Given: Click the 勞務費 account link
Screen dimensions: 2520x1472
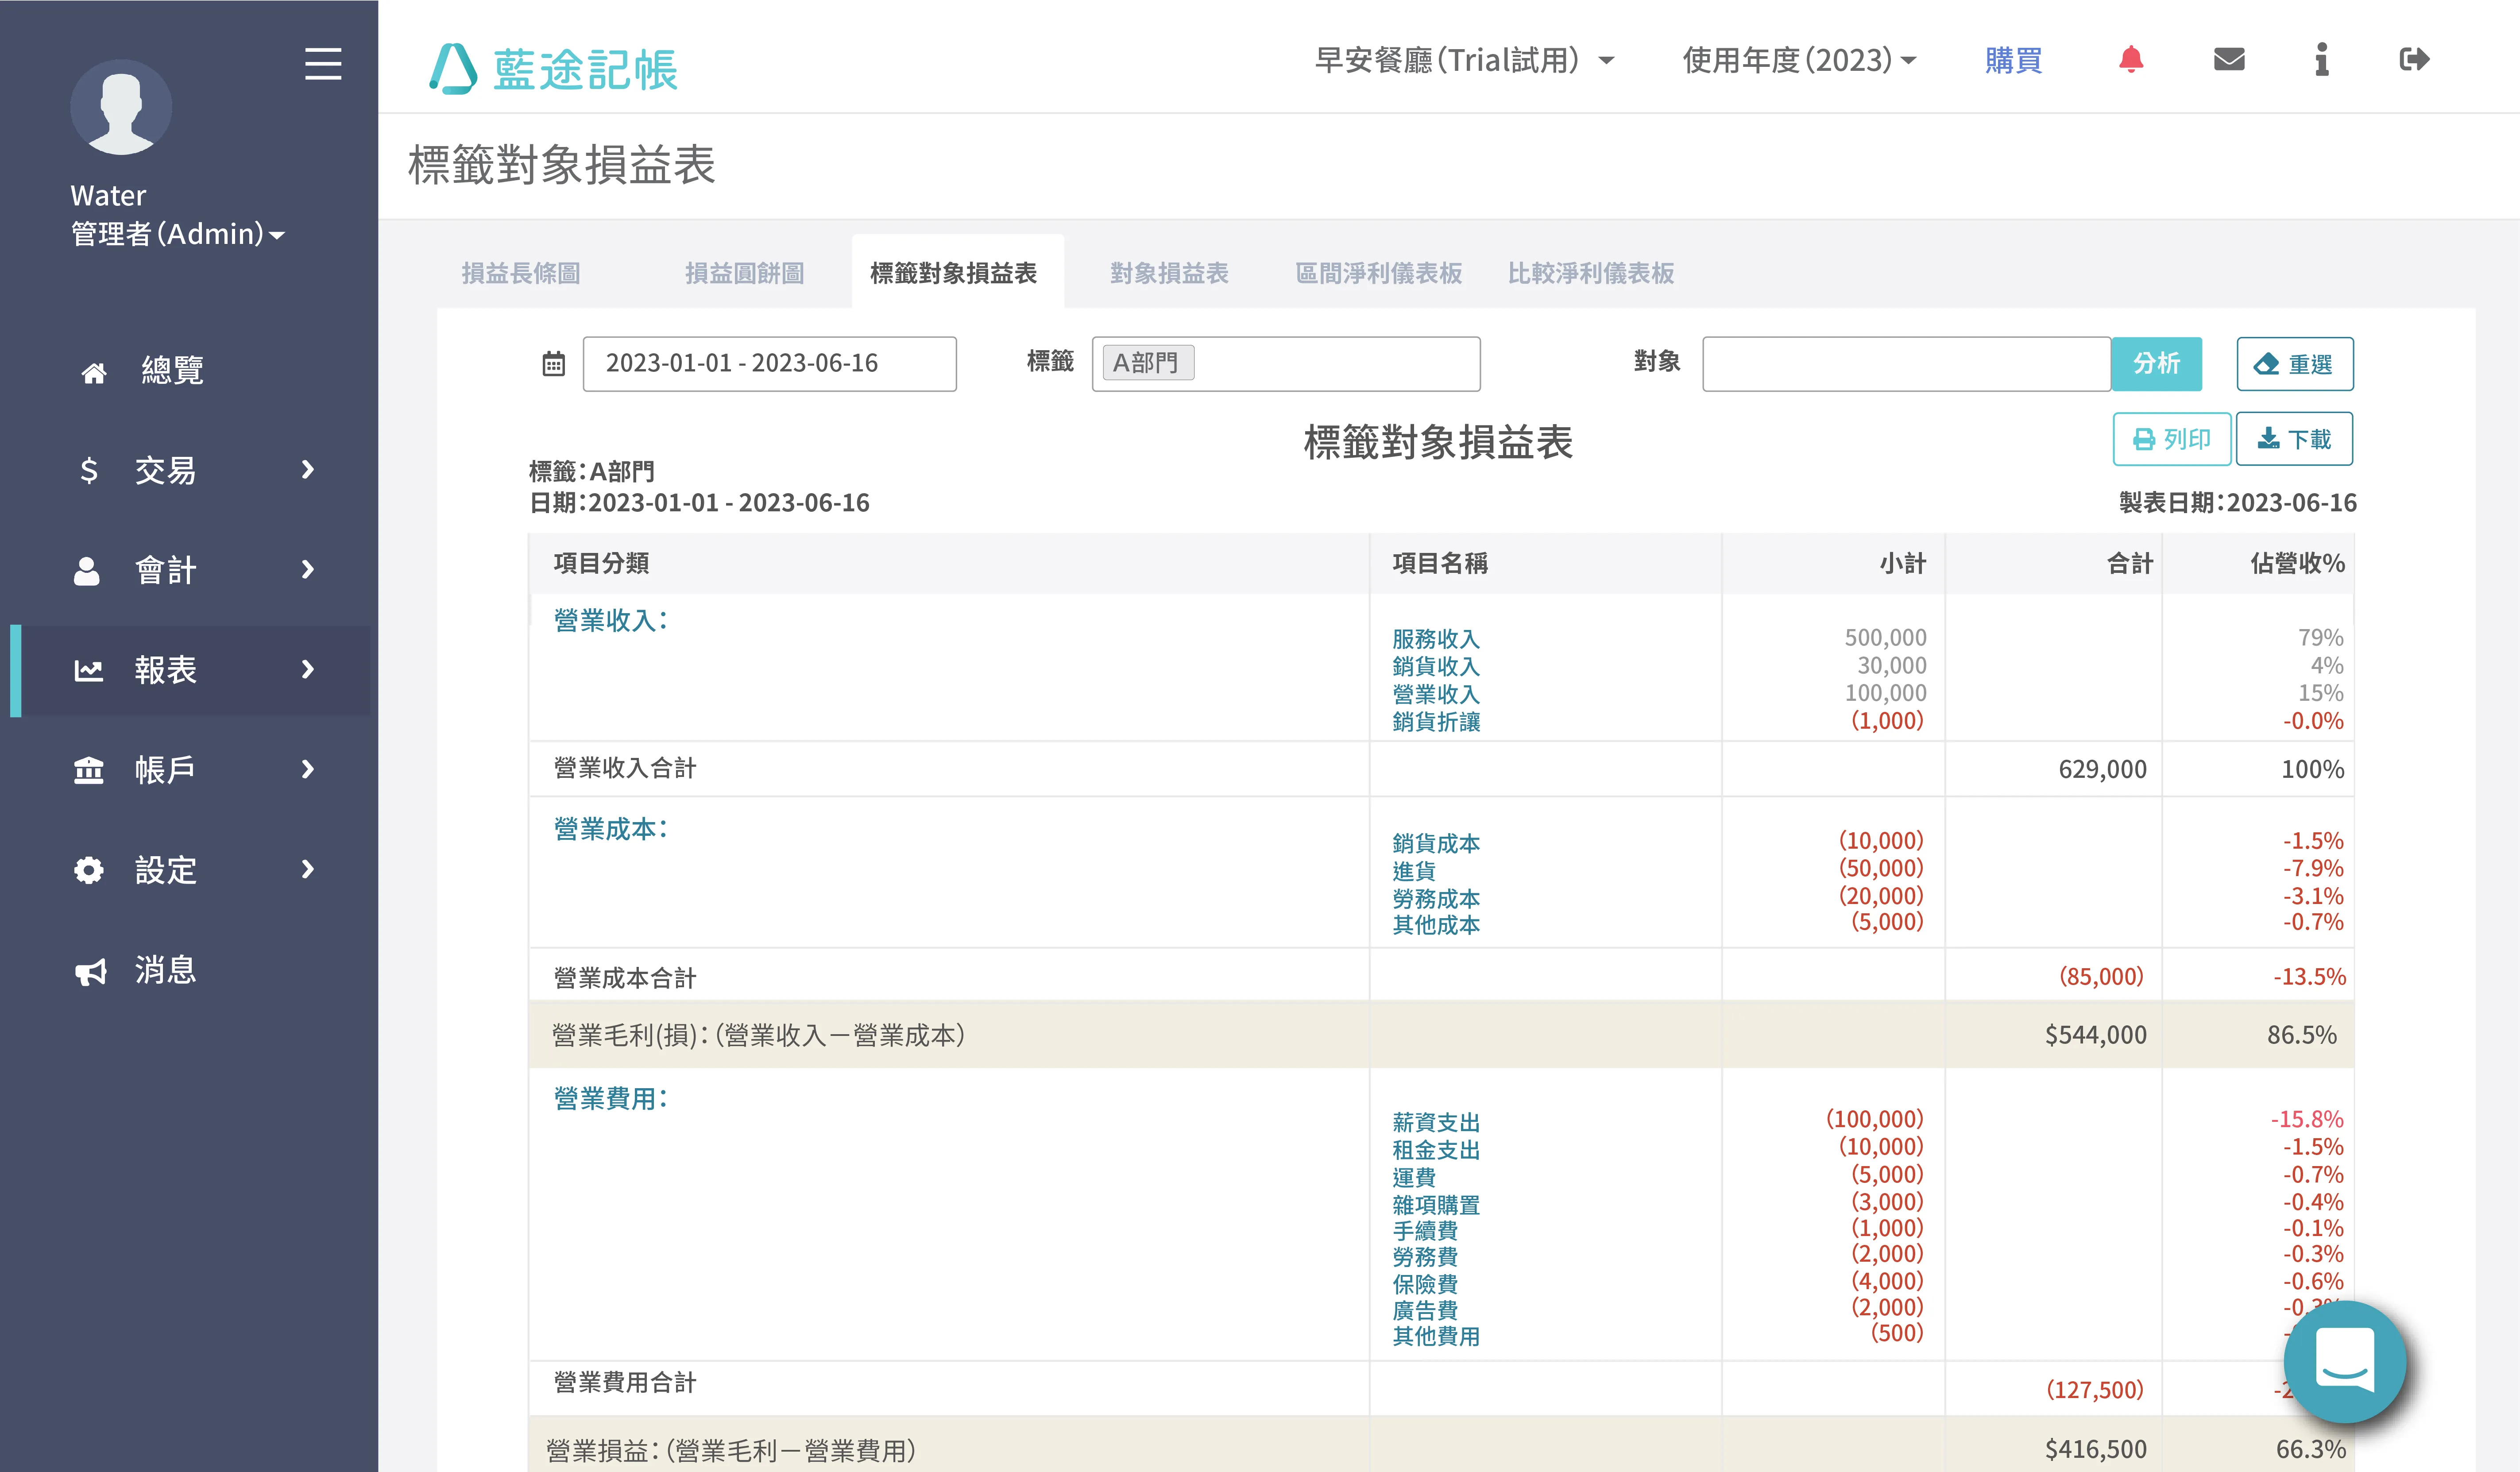Looking at the screenshot, I should click(x=1425, y=1257).
